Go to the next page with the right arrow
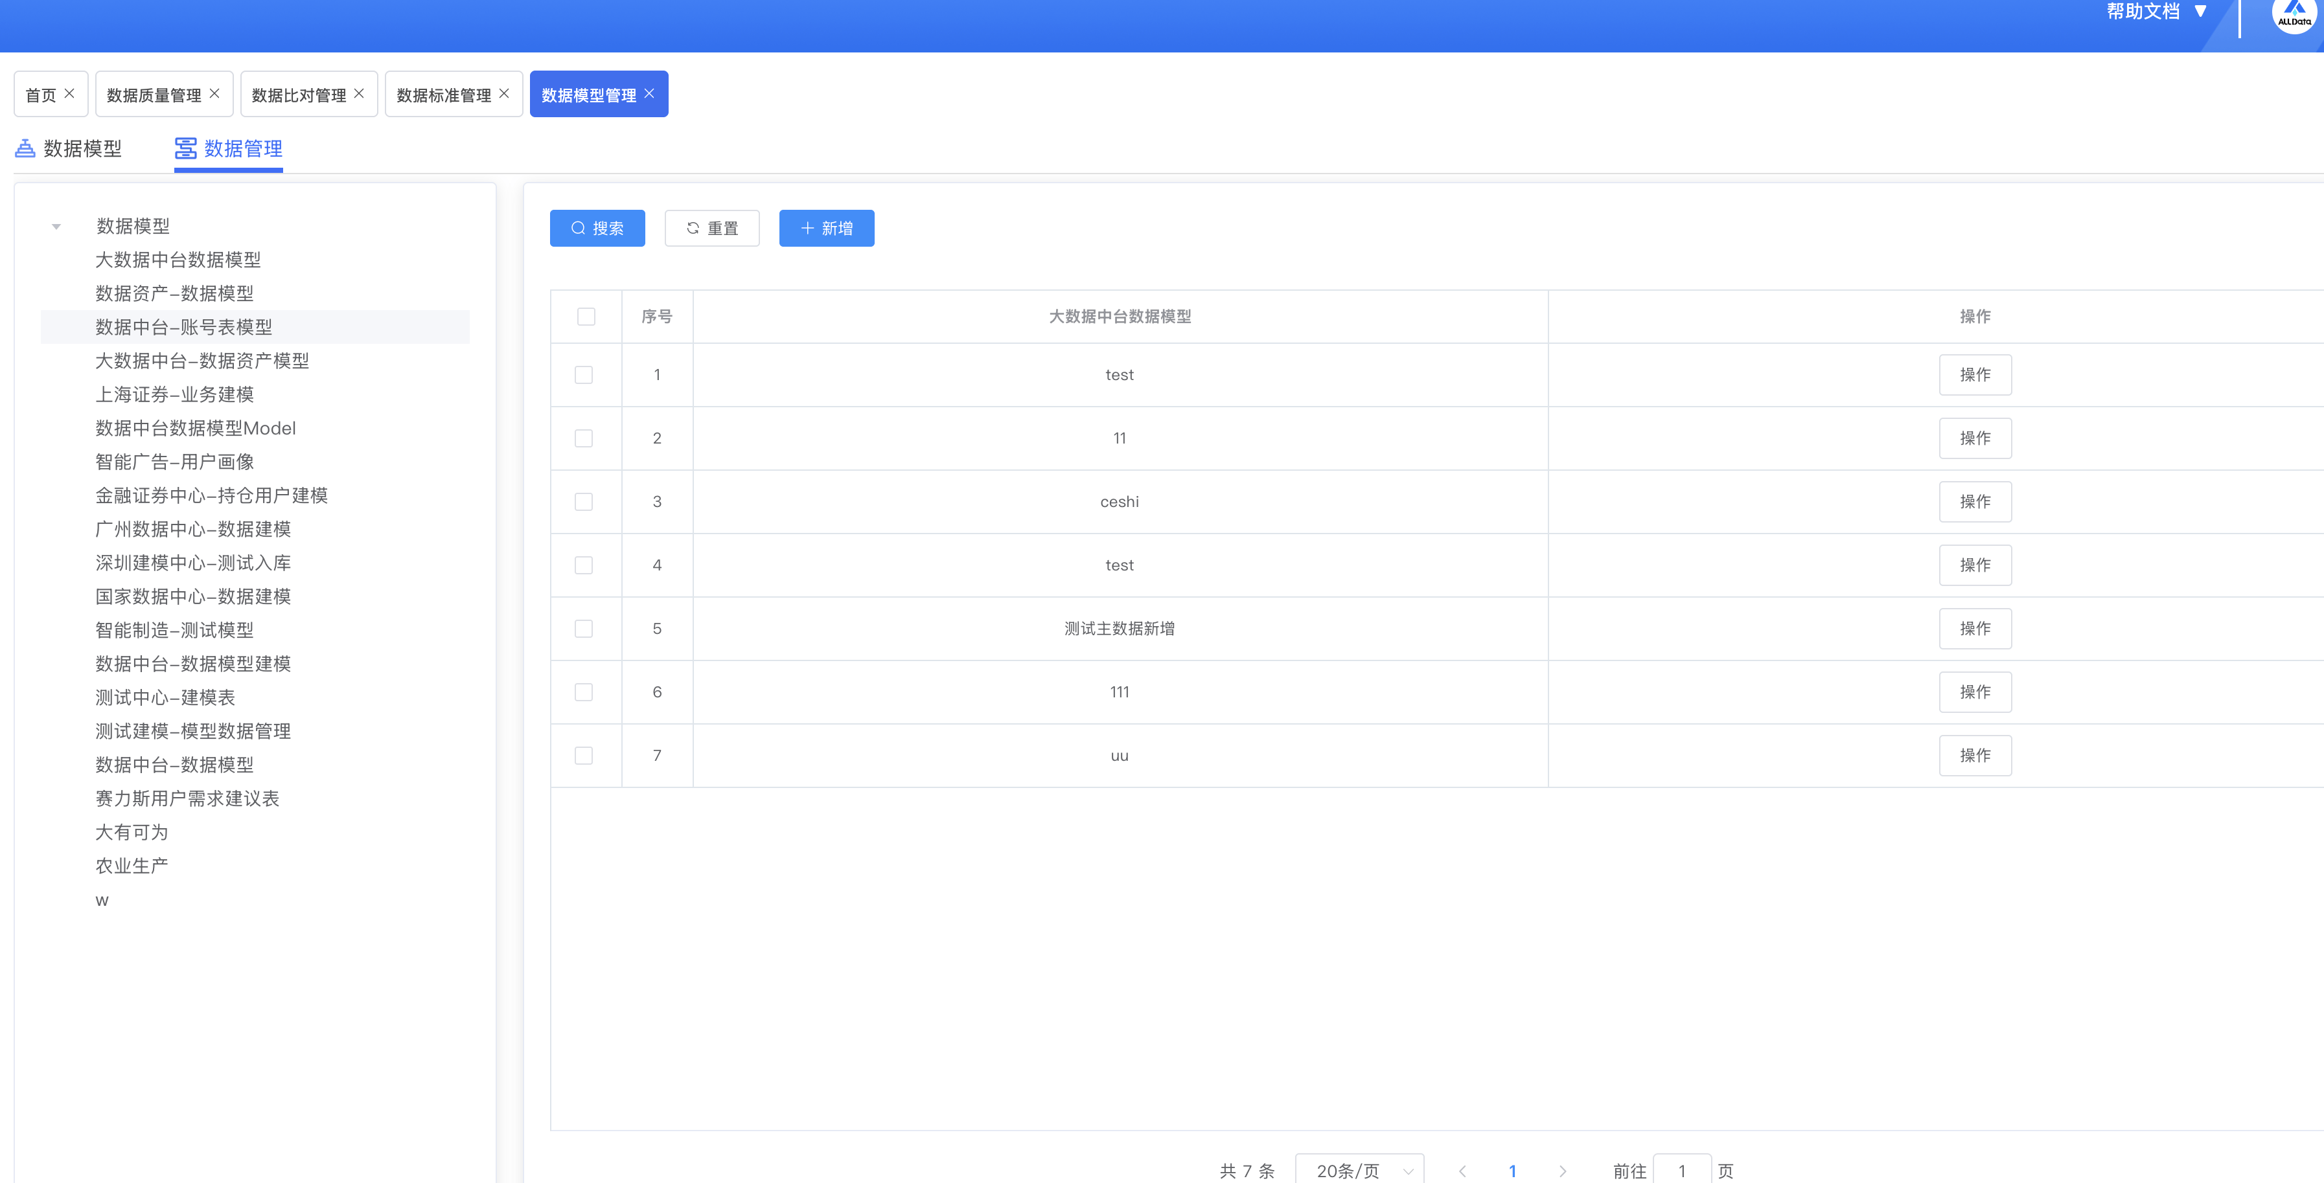This screenshot has height=1183, width=2324. 1563,1171
